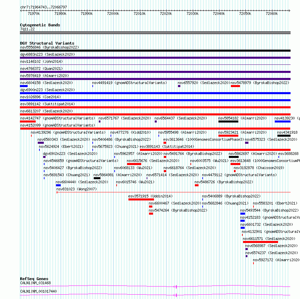Image resolution: width=300 pixels, height=299 pixels.
Task: Select nsv5491764 (ByrskaBishop2022) label
Action: click(193, 154)
